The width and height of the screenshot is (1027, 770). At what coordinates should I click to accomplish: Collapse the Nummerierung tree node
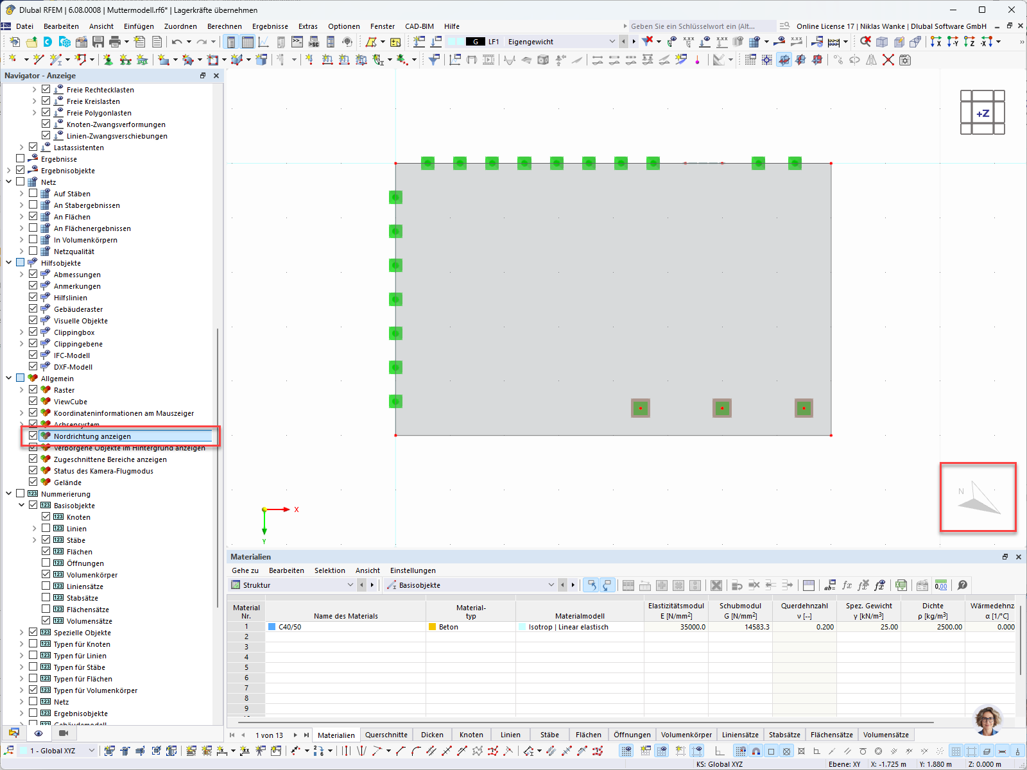9,493
